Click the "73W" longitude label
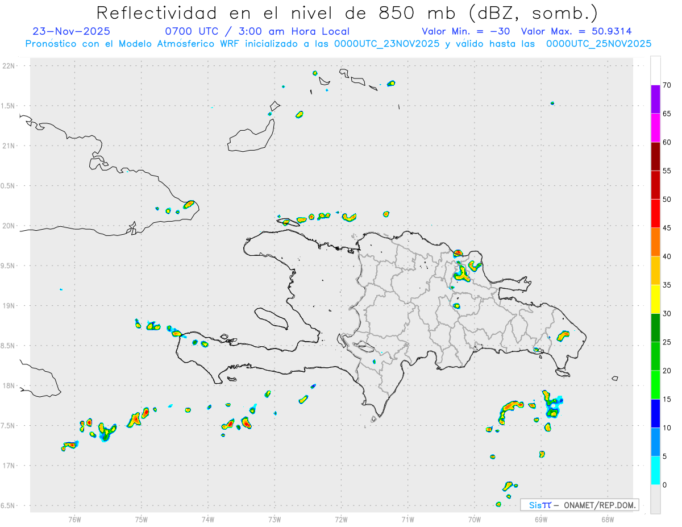The width and height of the screenshot is (682, 527). [275, 520]
